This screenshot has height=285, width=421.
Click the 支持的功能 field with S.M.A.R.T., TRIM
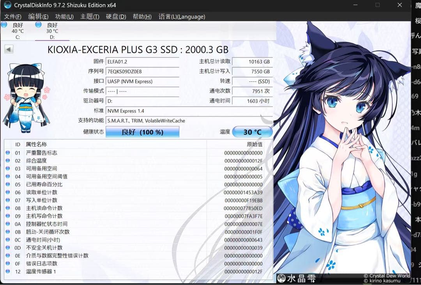coord(189,121)
